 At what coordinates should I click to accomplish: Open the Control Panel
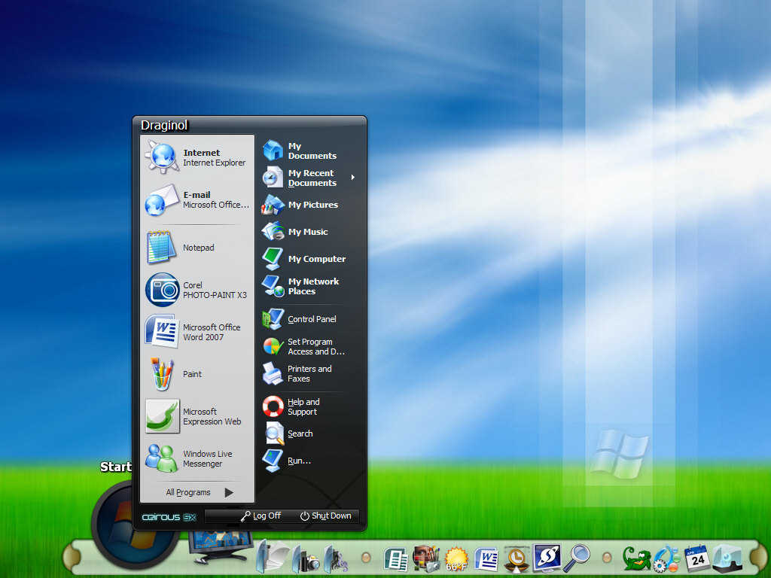pos(309,319)
